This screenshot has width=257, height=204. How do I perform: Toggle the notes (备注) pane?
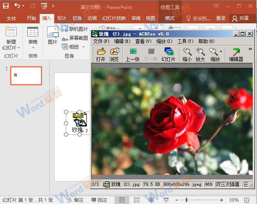click(x=75, y=200)
